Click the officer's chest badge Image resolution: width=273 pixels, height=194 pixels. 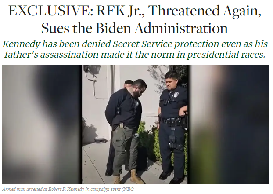[x=175, y=95]
